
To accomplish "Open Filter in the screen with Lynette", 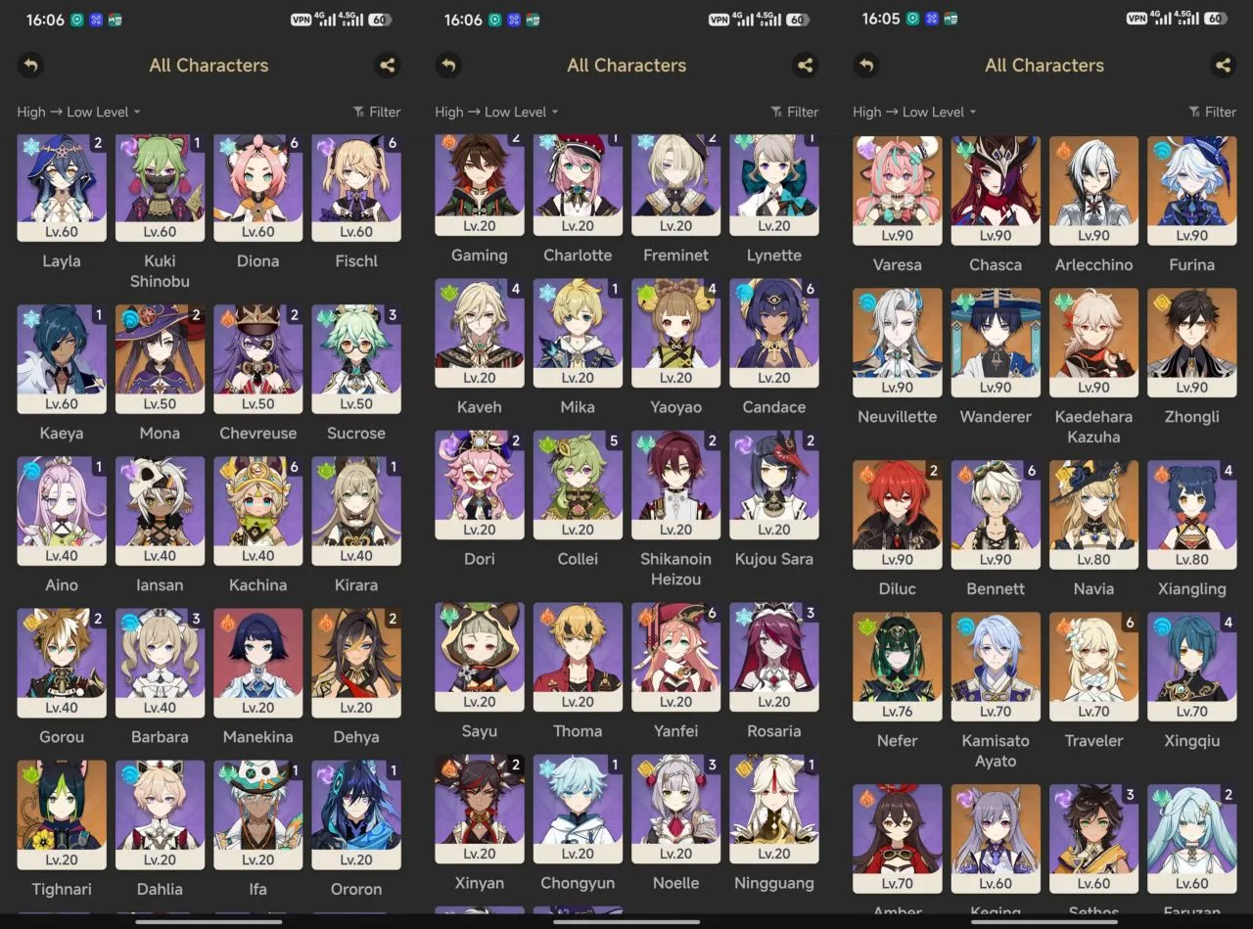I will tap(795, 112).
